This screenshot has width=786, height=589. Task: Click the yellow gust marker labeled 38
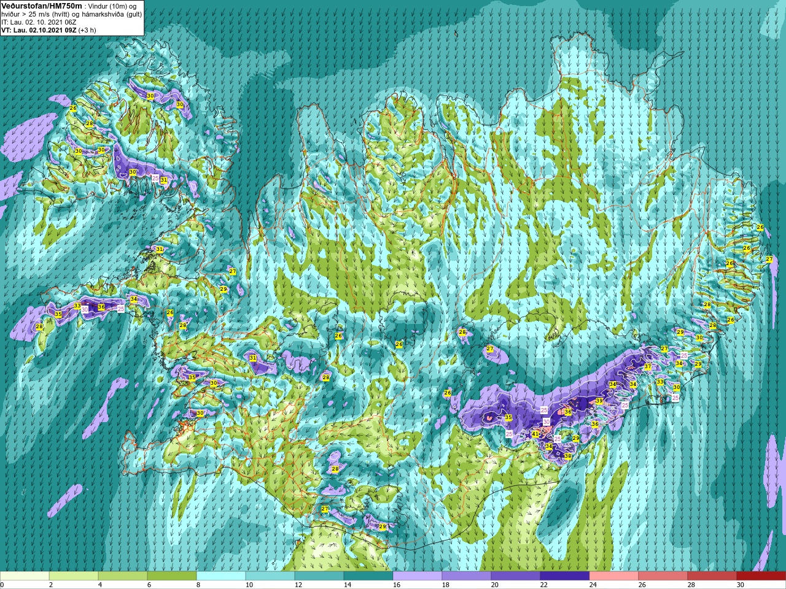(x=568, y=456)
